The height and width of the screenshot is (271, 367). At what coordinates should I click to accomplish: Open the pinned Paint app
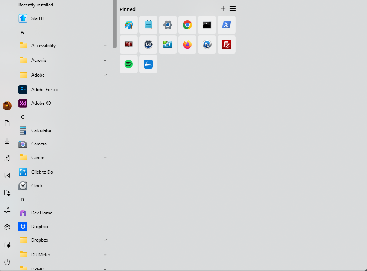pyautogui.click(x=129, y=25)
